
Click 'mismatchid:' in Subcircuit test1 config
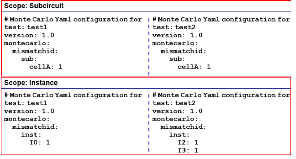click(35, 51)
